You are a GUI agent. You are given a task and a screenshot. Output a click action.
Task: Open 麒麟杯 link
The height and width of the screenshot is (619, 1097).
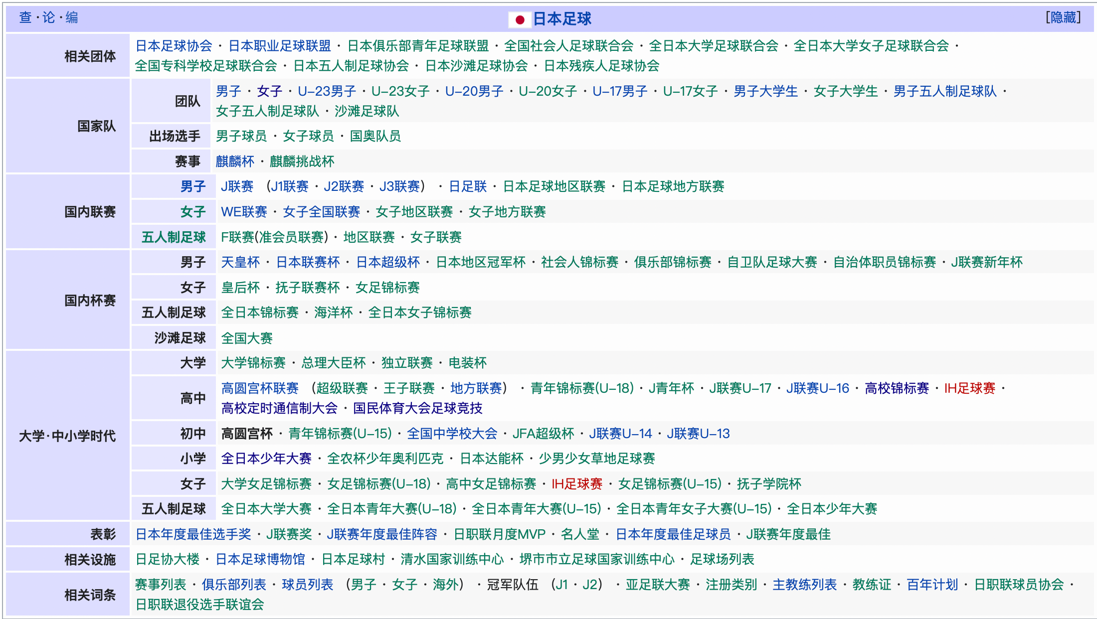point(235,161)
